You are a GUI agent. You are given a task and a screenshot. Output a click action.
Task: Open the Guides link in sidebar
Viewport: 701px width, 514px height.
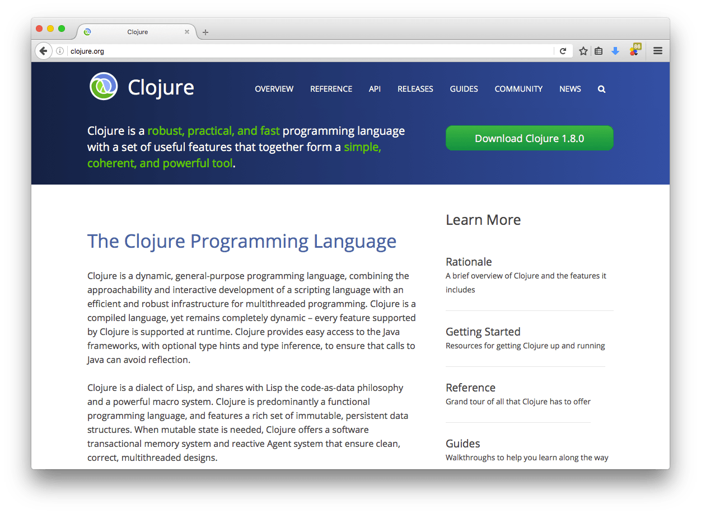(462, 444)
